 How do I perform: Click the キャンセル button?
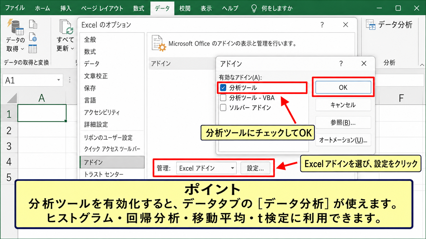point(343,105)
